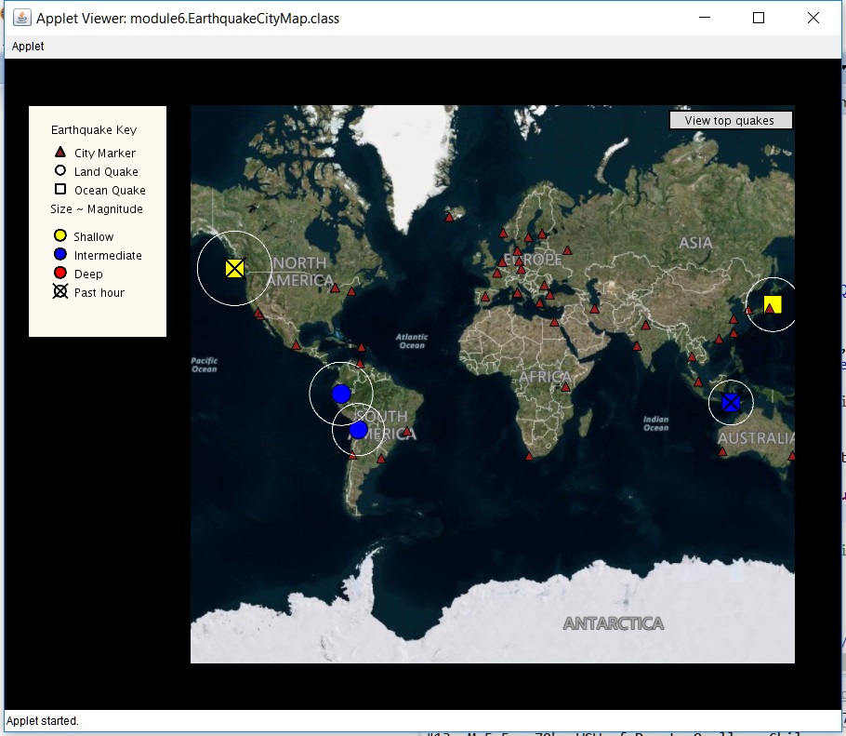This screenshot has width=846, height=736.
Task: Select the lower blue land quake circle in South America
Action: pyautogui.click(x=358, y=430)
